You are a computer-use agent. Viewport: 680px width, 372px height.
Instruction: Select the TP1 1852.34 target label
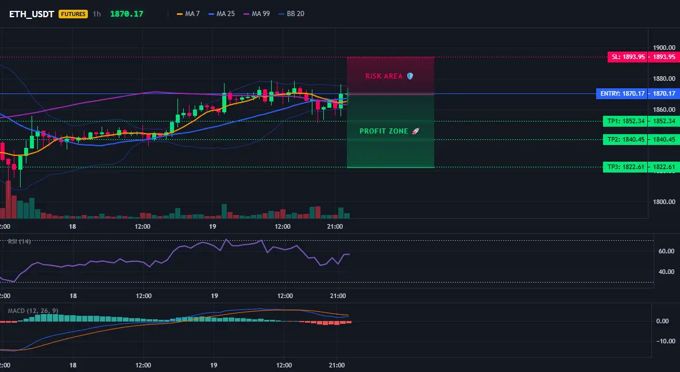coord(642,122)
